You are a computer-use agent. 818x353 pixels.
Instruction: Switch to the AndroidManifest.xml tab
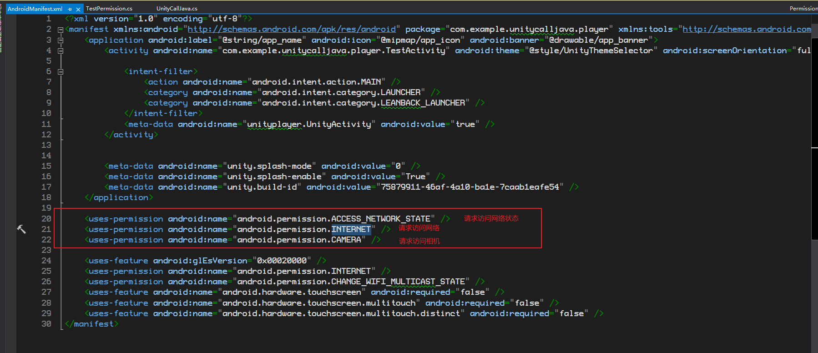pos(35,9)
